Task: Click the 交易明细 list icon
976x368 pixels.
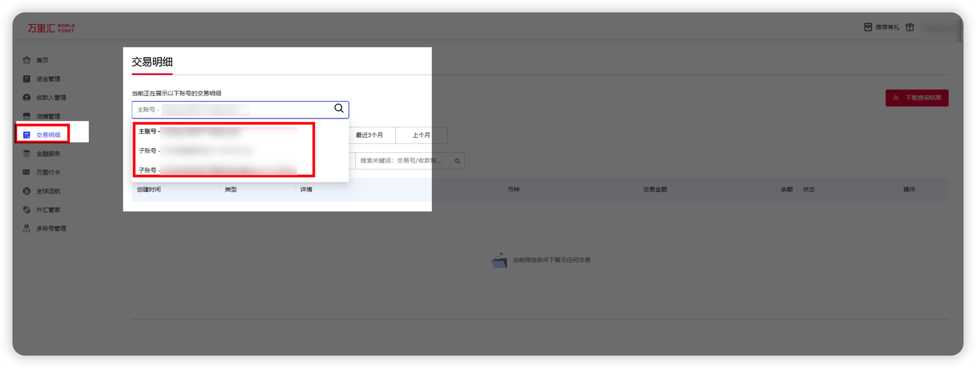Action: pos(27,135)
